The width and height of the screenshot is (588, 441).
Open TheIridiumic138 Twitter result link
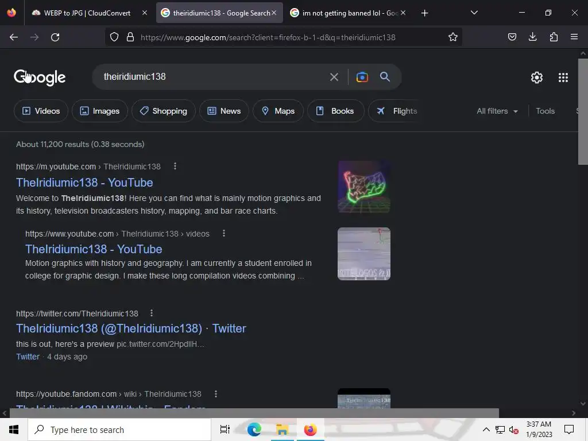click(131, 328)
